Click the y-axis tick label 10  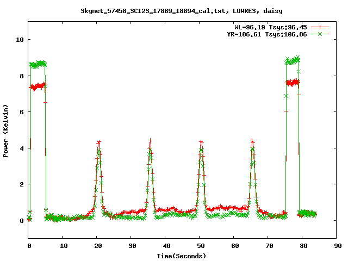20,40
